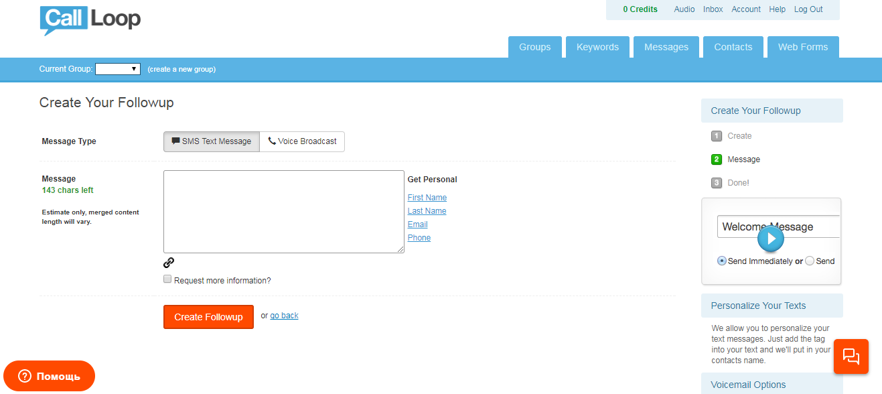Expand the Voicemail Options section

pos(748,384)
